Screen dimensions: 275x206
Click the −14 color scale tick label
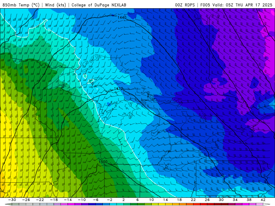tap(68, 200)
